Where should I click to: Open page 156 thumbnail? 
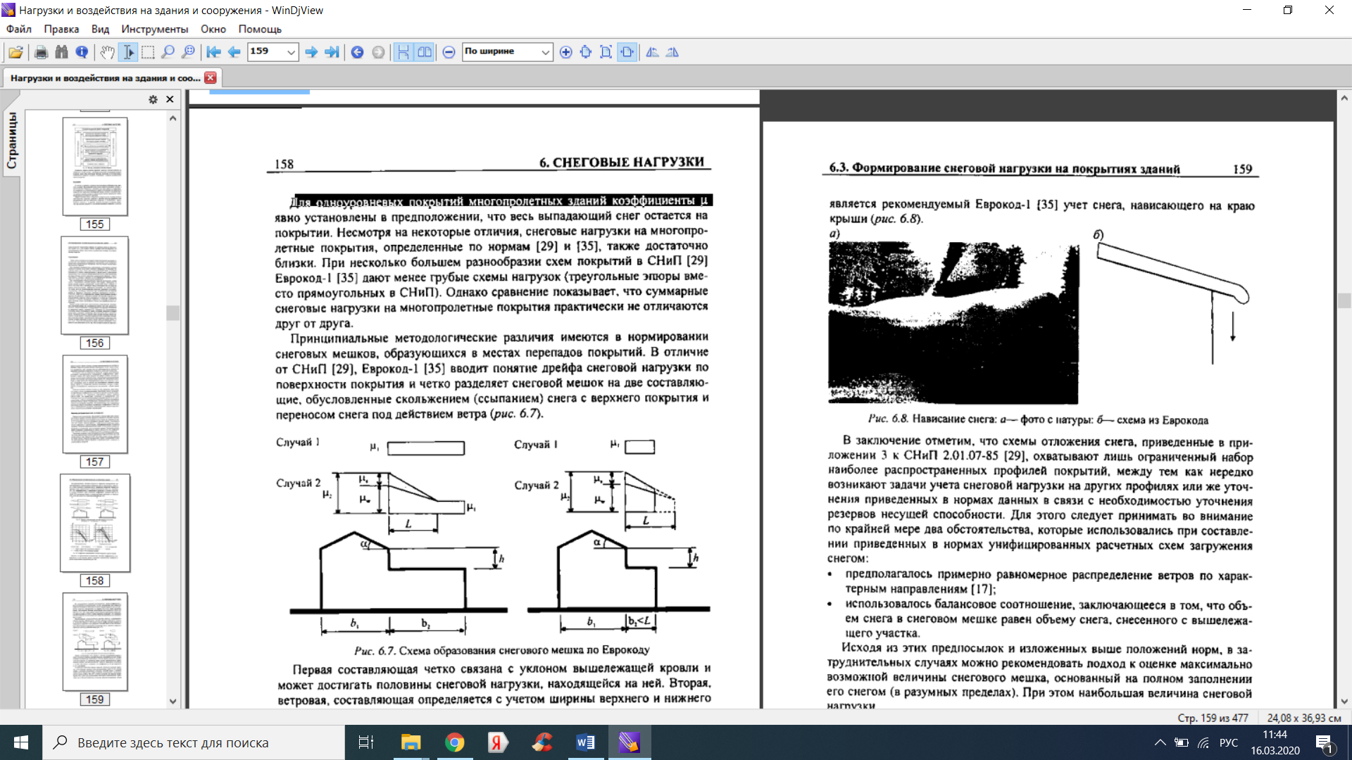pyautogui.click(x=95, y=285)
